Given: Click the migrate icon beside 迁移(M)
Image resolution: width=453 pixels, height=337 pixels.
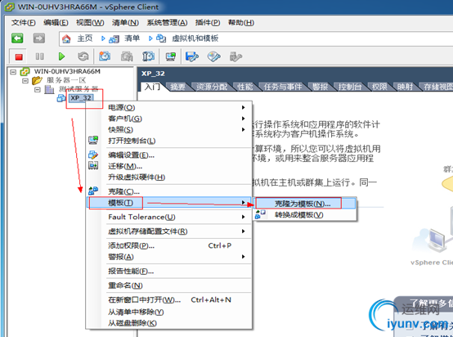Looking at the screenshot, I should pos(93,165).
